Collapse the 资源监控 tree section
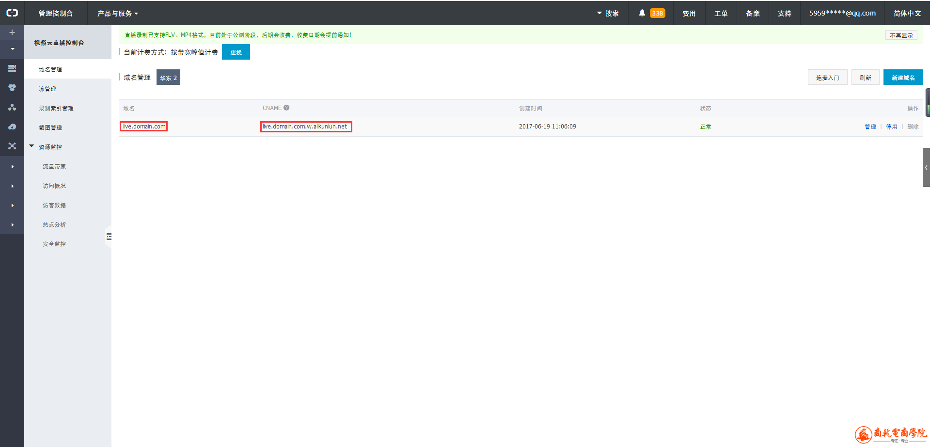Image resolution: width=930 pixels, height=447 pixels. click(x=32, y=146)
